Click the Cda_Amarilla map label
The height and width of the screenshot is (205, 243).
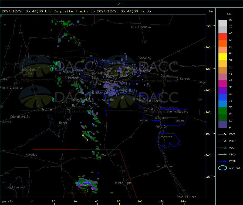(x=20, y=117)
